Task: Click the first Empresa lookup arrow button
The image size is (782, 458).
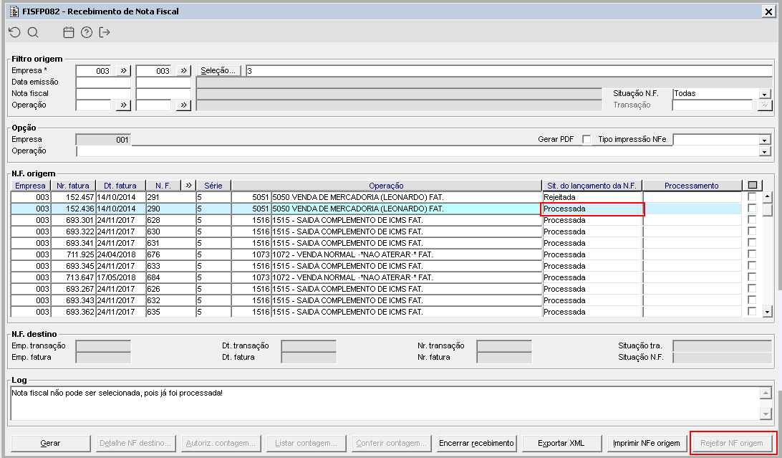Action: (123, 70)
